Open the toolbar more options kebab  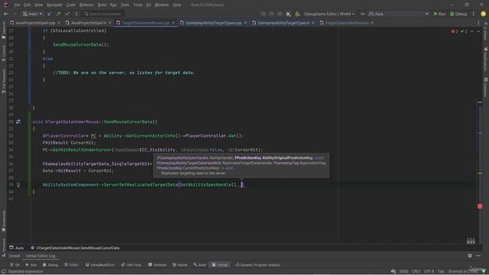(474, 14)
